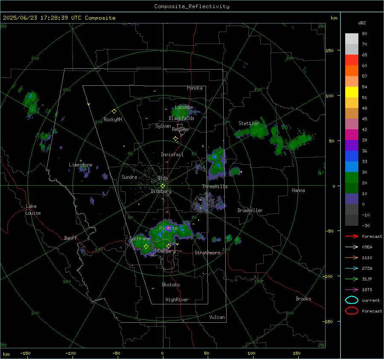
Task: Click the red forecast arrow legend icon
Action: pyautogui.click(x=352, y=236)
